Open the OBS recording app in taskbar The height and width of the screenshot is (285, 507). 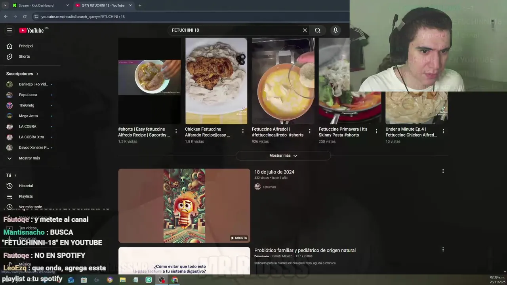(x=162, y=280)
